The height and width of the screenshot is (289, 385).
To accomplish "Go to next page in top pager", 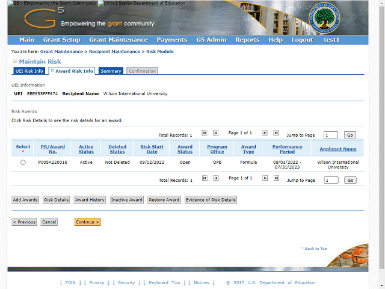I will pyautogui.click(x=265, y=133).
